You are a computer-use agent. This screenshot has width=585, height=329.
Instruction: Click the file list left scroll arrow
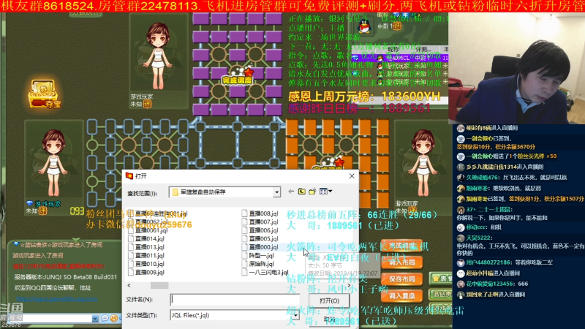129,285
